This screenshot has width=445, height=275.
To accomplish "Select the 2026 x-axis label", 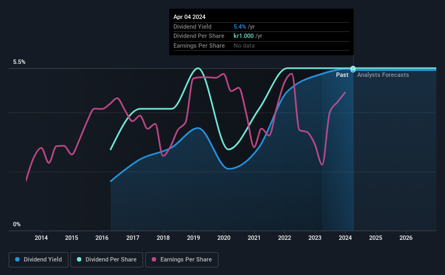I will coord(406,238).
